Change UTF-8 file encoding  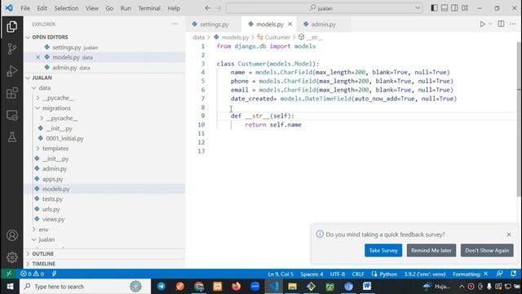(x=338, y=274)
